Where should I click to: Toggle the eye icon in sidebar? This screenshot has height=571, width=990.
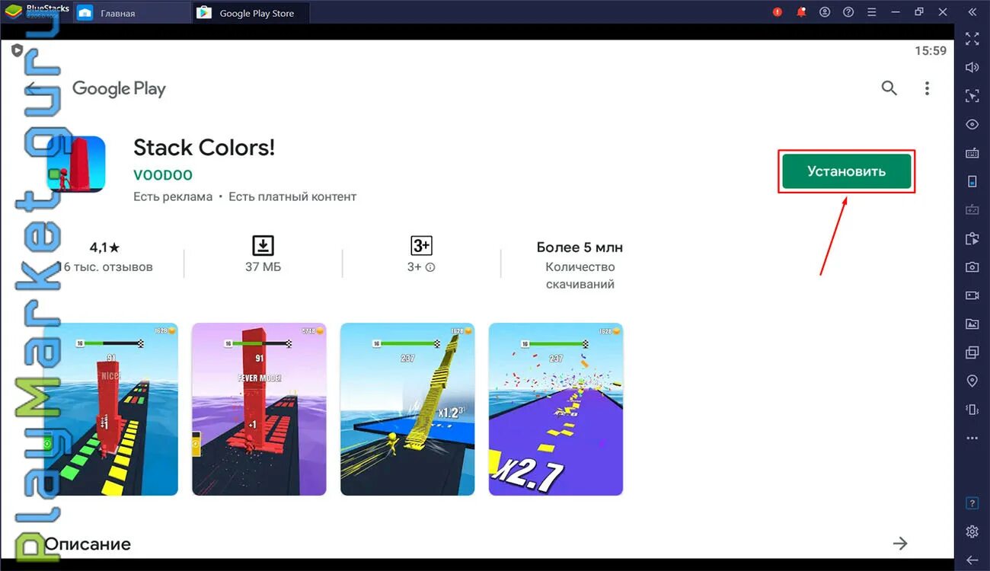[972, 124]
